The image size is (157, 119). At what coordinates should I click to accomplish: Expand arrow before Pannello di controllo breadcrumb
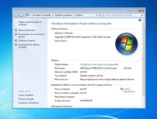30,15
